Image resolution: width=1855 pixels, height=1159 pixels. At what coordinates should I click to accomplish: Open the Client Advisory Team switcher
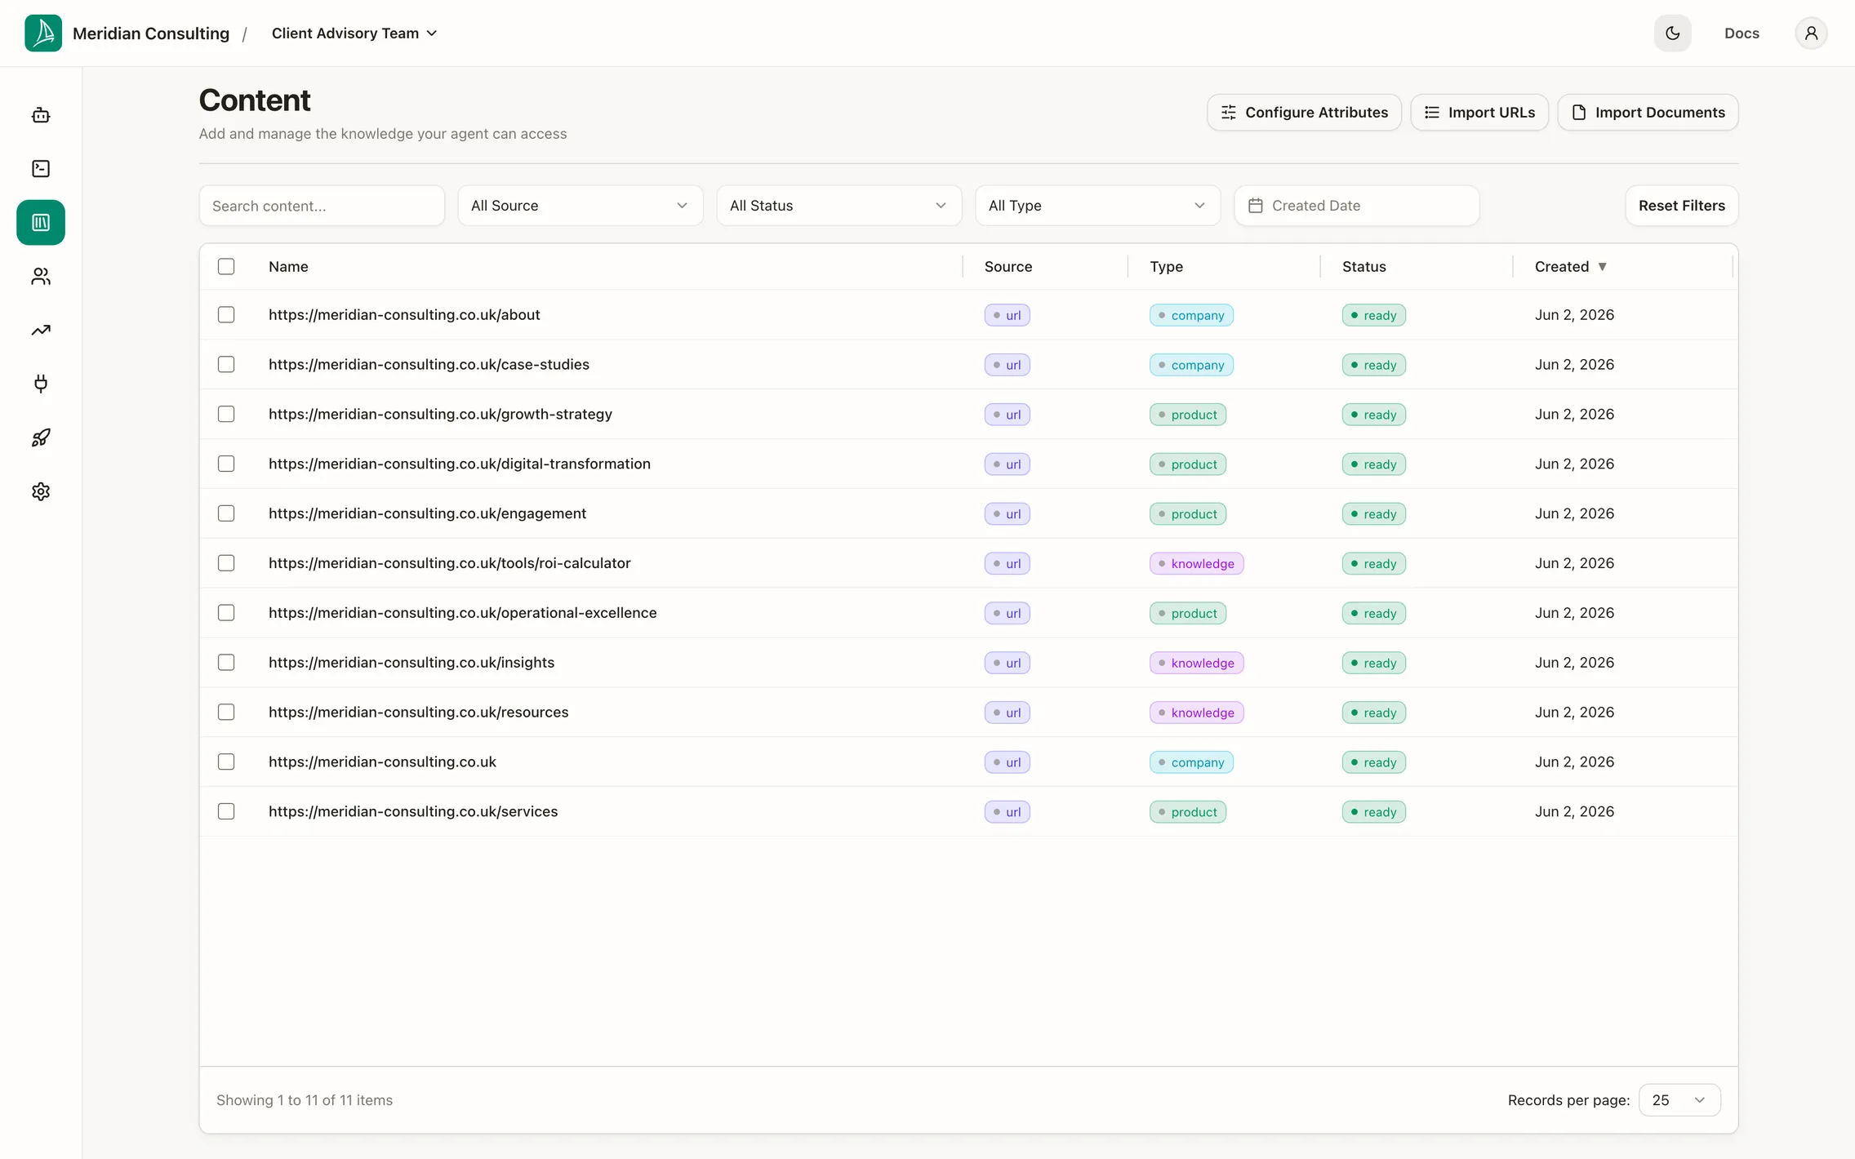354,33
